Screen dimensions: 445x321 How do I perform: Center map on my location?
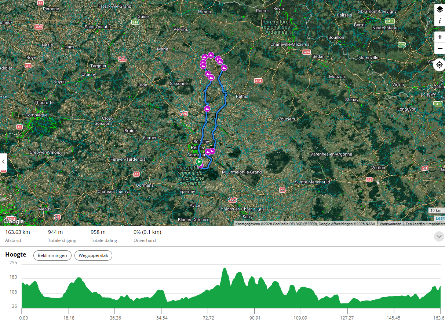(x=439, y=64)
